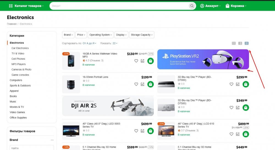Select TV & Video category
The width and height of the screenshot is (275, 150).
click(18, 53)
